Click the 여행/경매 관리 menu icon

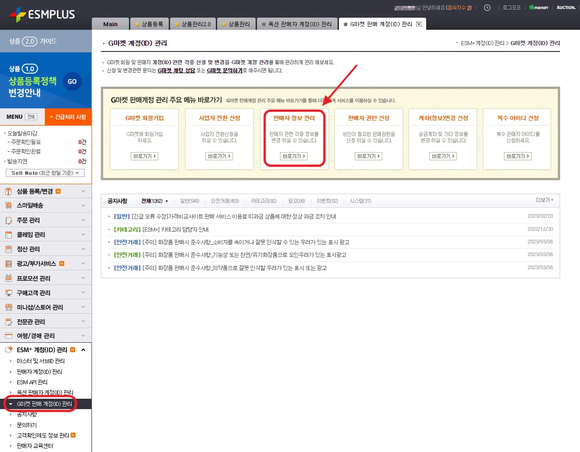tap(9, 336)
